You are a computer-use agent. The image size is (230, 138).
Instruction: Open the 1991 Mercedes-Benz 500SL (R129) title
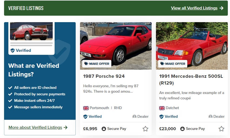191,80
